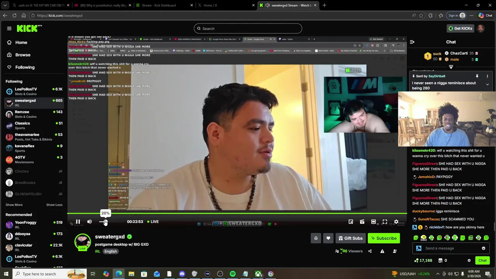Focus the Kick search box
496x279 pixels.
pyautogui.click(x=248, y=28)
